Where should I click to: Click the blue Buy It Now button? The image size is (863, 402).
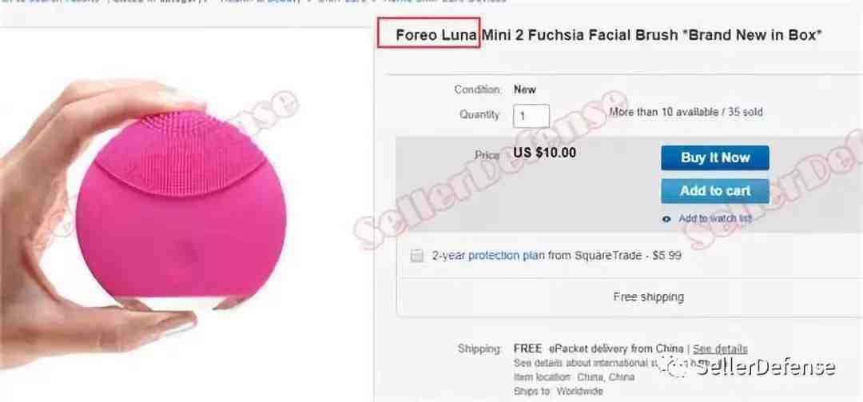pos(715,158)
